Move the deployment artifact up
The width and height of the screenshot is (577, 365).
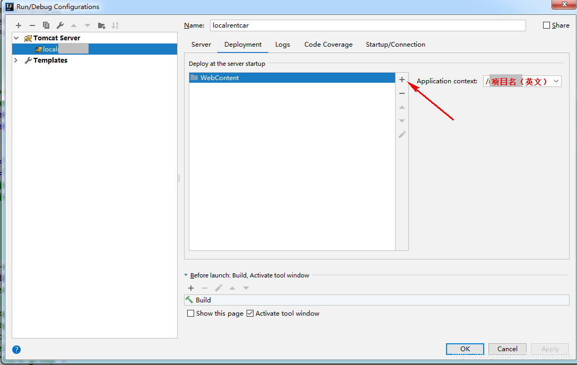(402, 107)
